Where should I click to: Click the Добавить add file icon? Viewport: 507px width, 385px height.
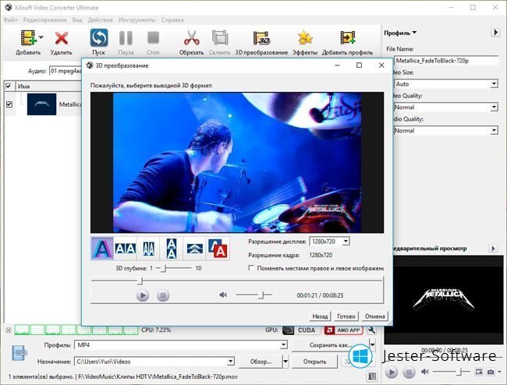[28, 37]
